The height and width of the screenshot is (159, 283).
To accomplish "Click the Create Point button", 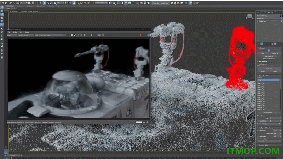I will click(x=269, y=69).
